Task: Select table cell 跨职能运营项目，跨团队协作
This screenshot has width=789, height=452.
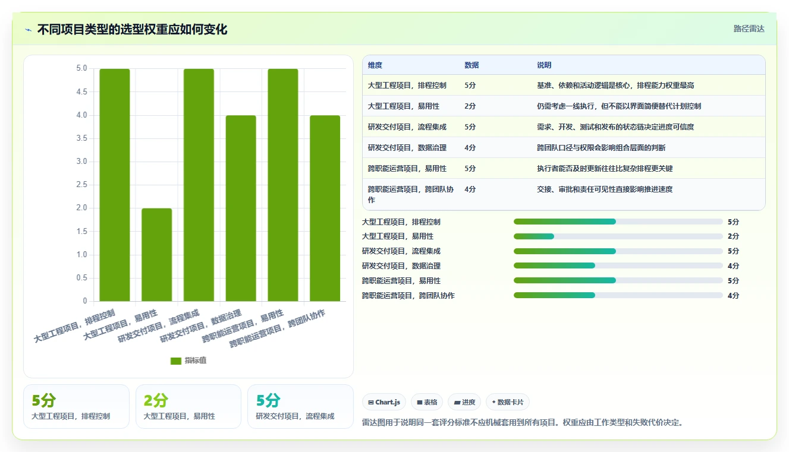Action: pos(411,194)
